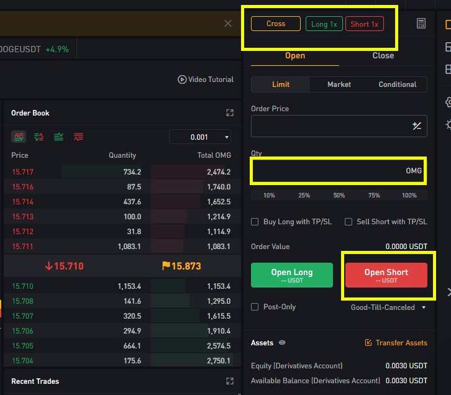
Task: Click bid price 15.704
Action: pyautogui.click(x=23, y=360)
